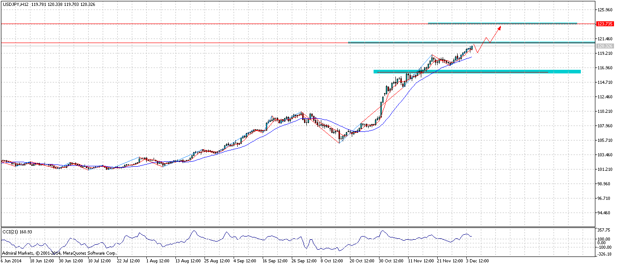Click the 119.210 price axis value

click(x=606, y=53)
